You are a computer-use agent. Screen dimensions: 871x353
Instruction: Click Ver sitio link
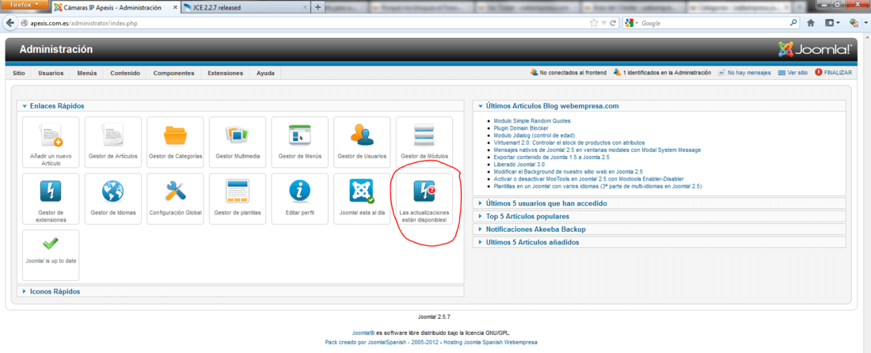click(x=793, y=73)
